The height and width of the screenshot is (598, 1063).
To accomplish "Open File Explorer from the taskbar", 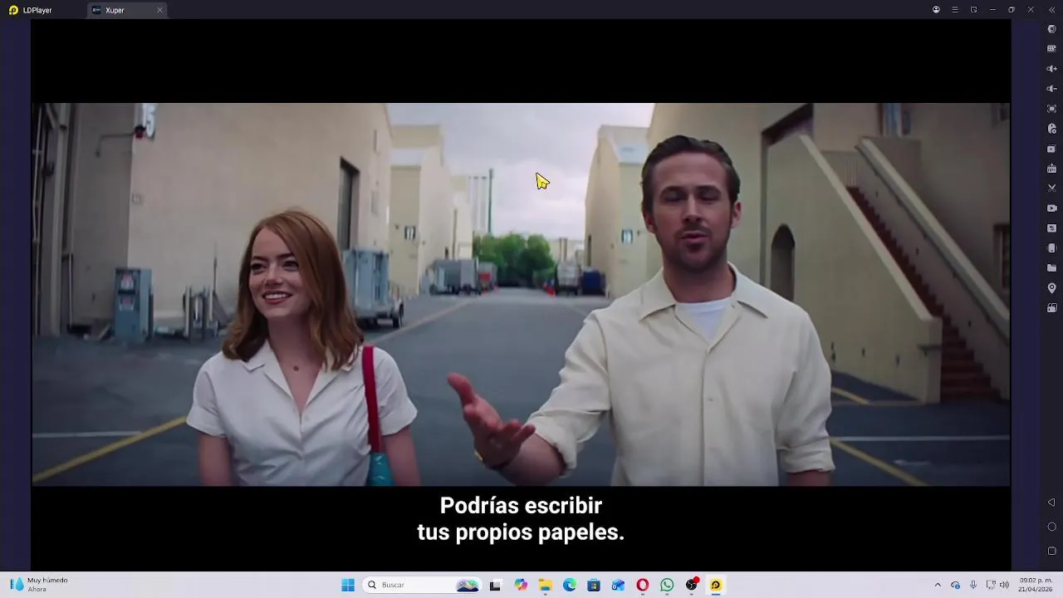I will [x=546, y=585].
